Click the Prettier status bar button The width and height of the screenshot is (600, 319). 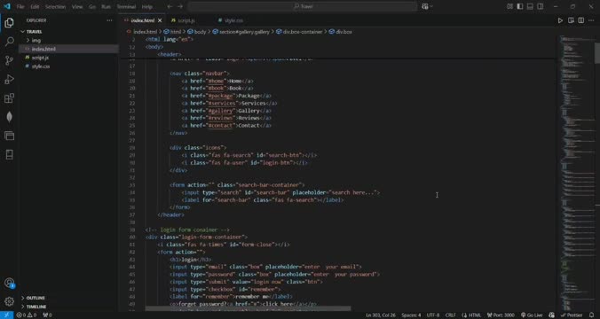coord(572,315)
